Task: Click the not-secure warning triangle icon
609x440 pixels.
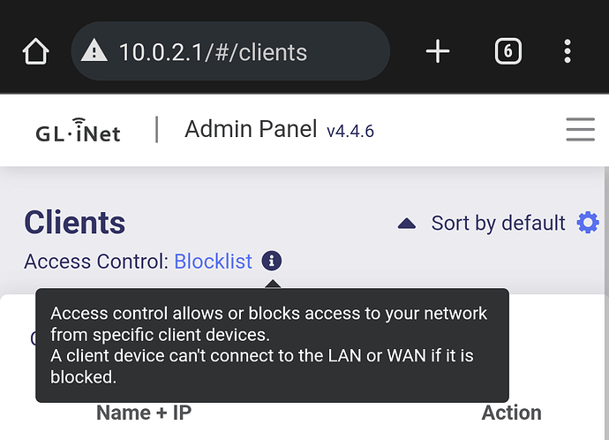Action: point(94,52)
